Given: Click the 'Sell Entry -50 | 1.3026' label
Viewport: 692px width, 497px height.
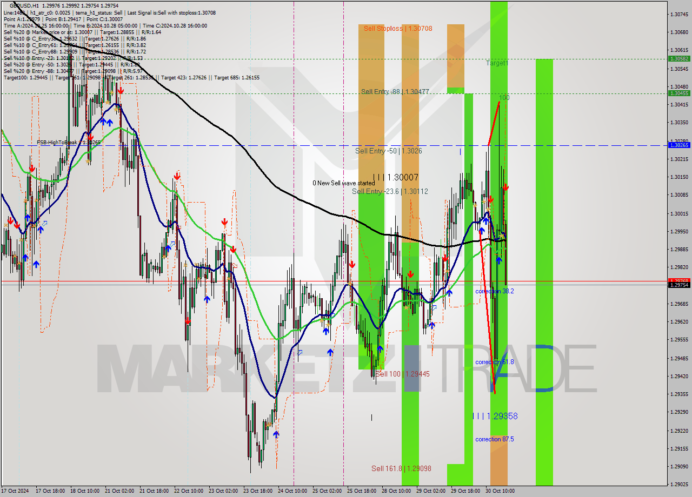Looking at the screenshot, I should point(389,151).
